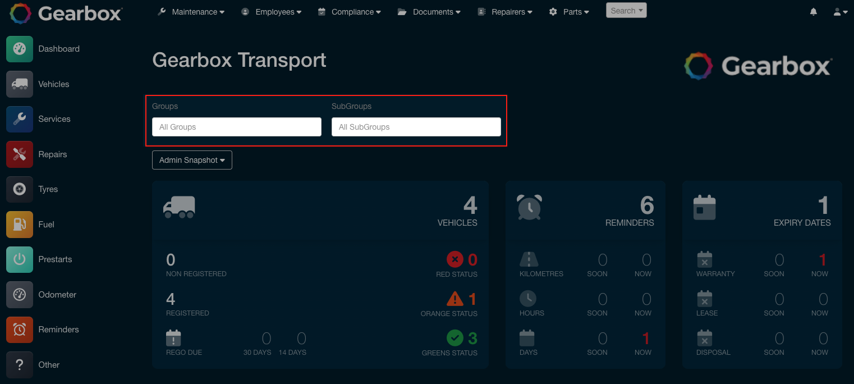Open the Compliance dropdown menu
Screen dimensions: 854x384
[349, 12]
